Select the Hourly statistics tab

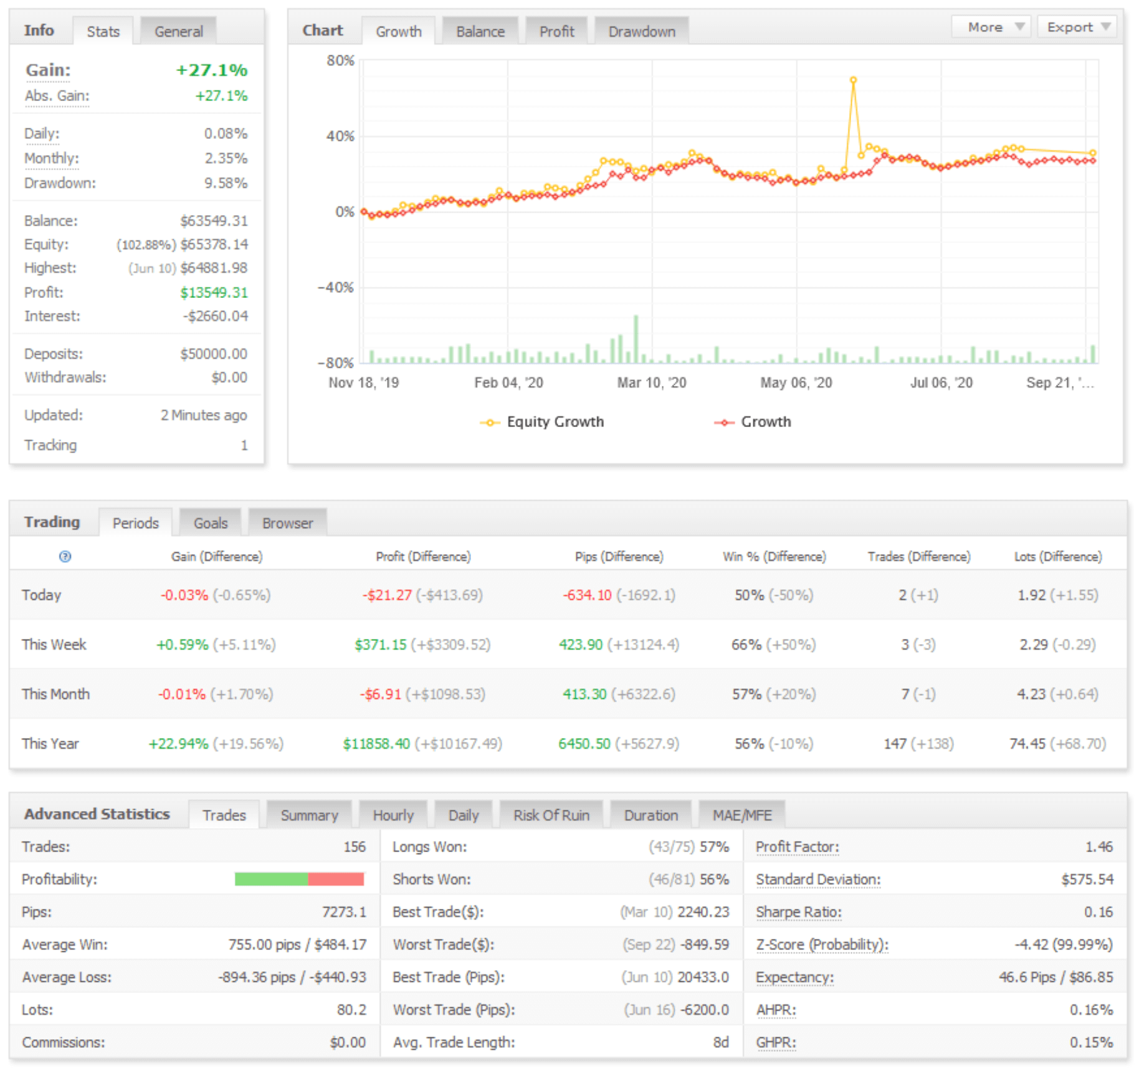[393, 815]
